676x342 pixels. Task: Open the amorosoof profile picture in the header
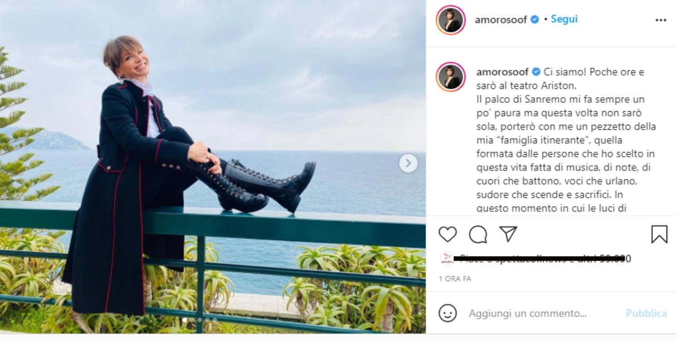451,20
